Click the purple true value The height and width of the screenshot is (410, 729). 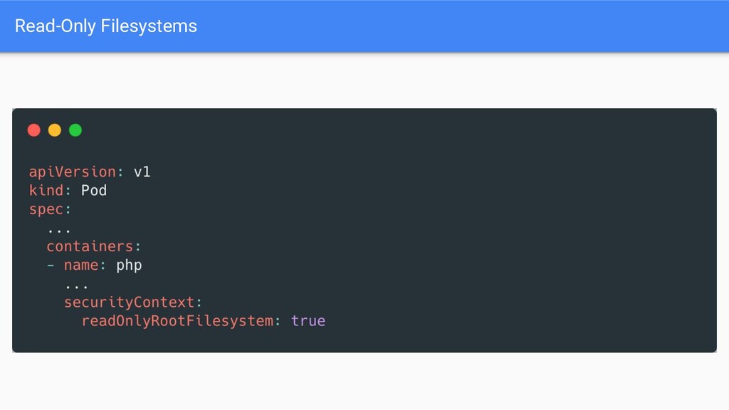(308, 321)
